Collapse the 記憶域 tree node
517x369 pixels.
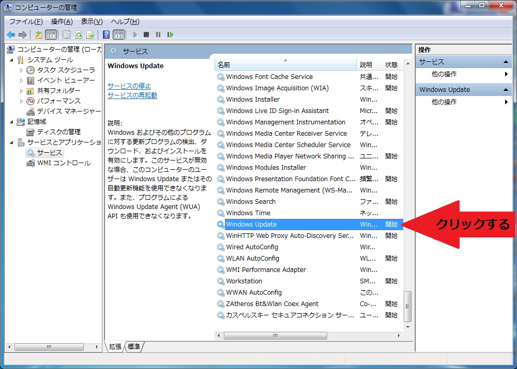click(11, 122)
